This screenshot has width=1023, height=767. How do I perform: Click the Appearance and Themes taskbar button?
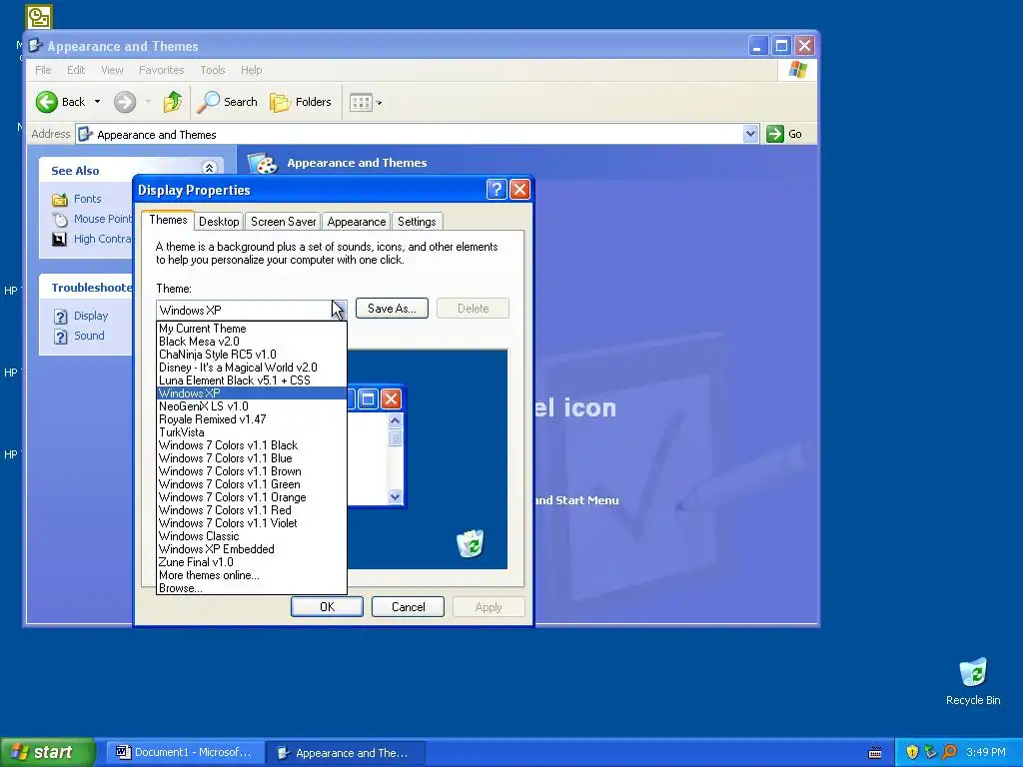coord(346,753)
